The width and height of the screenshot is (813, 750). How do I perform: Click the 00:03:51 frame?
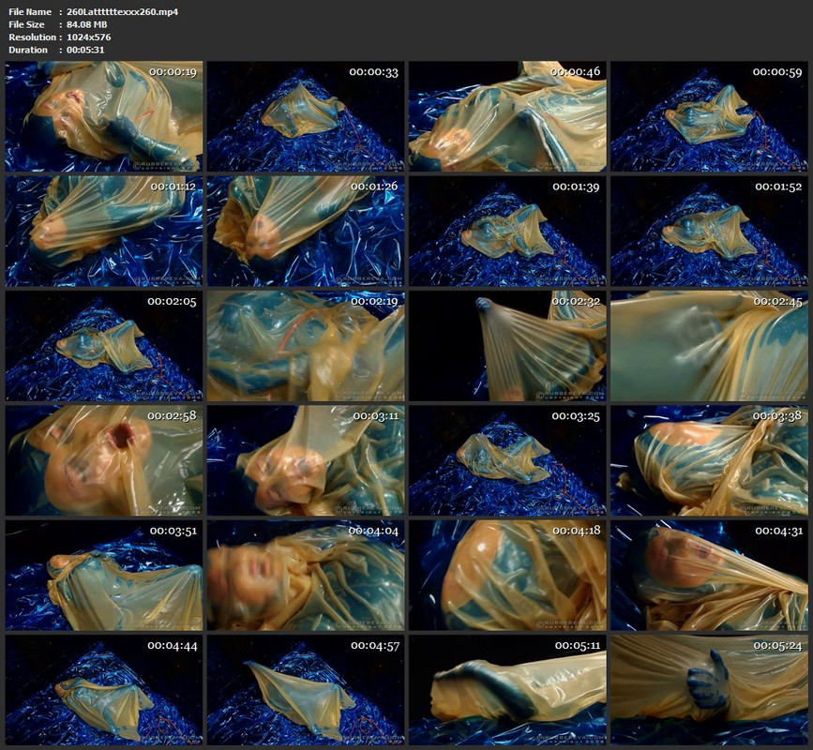(104, 576)
